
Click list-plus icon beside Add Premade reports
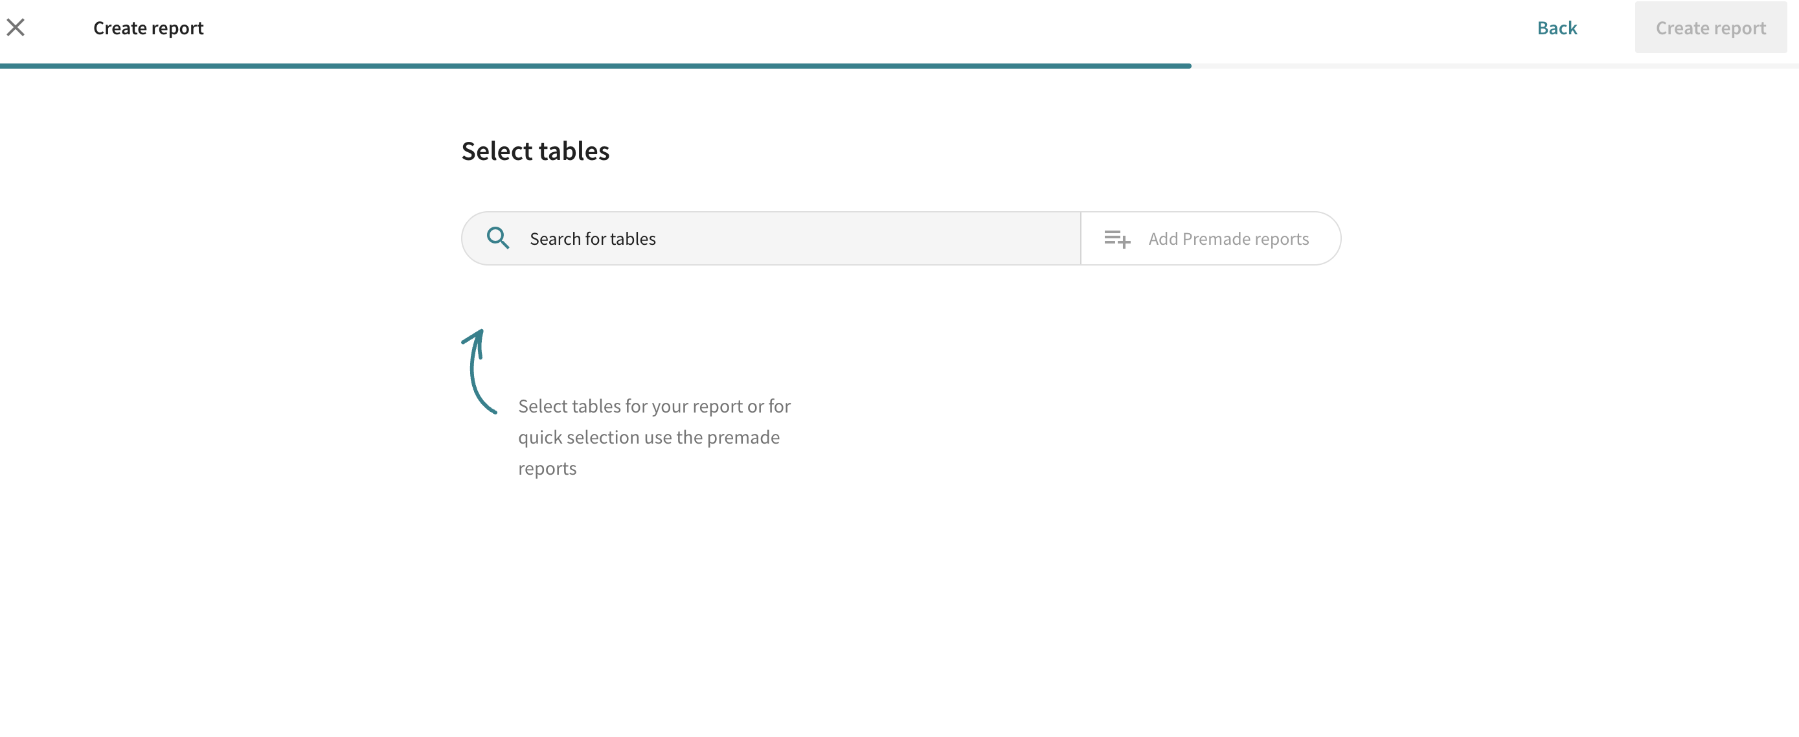[1116, 239]
